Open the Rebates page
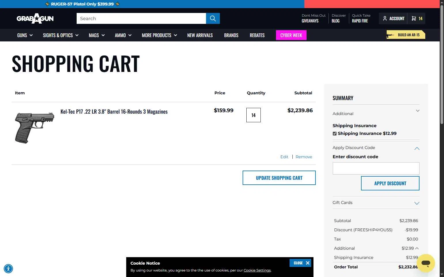This screenshot has height=277, width=444. coord(257,35)
